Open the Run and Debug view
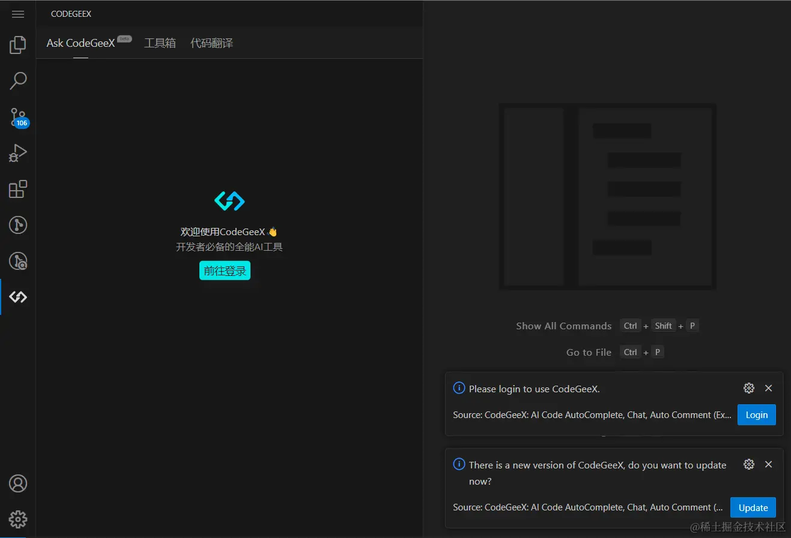 tap(18, 153)
